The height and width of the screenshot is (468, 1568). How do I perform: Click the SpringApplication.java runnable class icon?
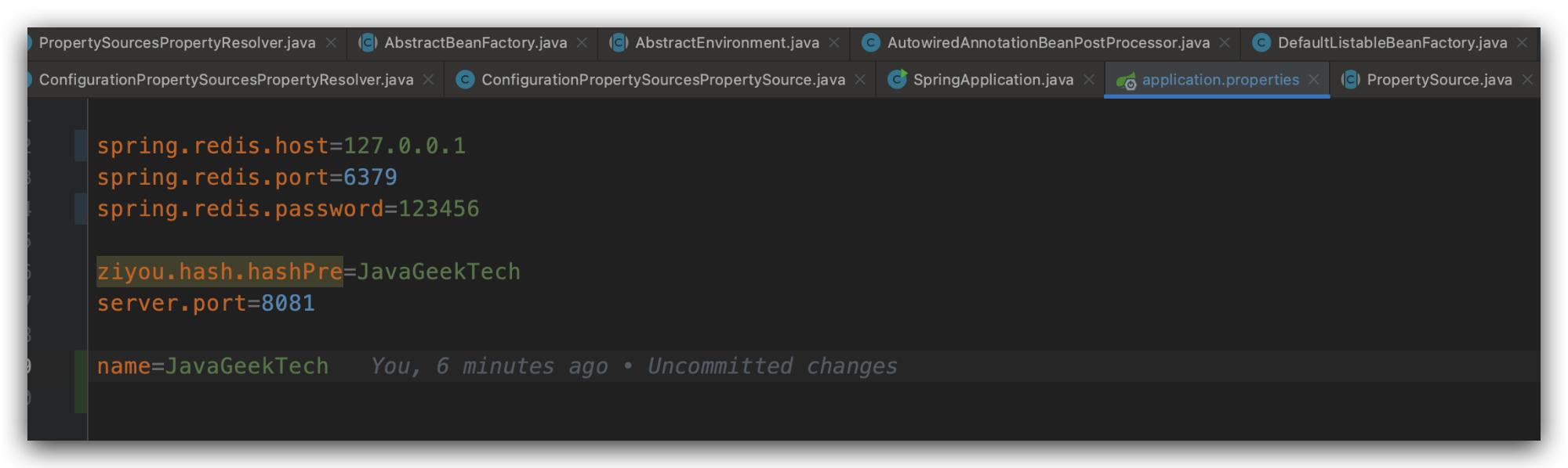click(898, 79)
